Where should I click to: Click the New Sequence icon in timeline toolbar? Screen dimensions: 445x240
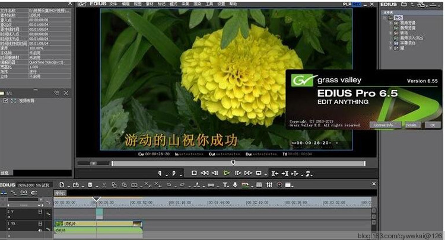click(x=62, y=185)
